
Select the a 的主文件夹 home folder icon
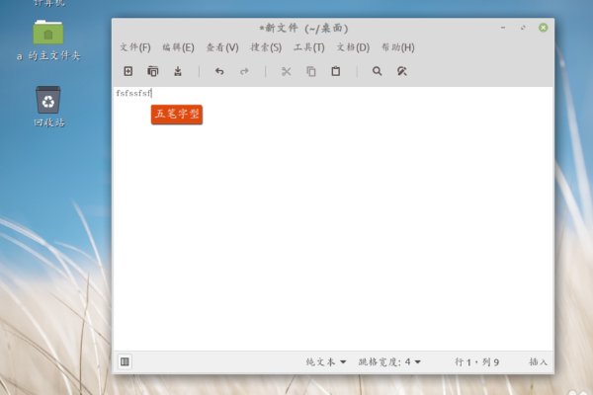[x=48, y=40]
